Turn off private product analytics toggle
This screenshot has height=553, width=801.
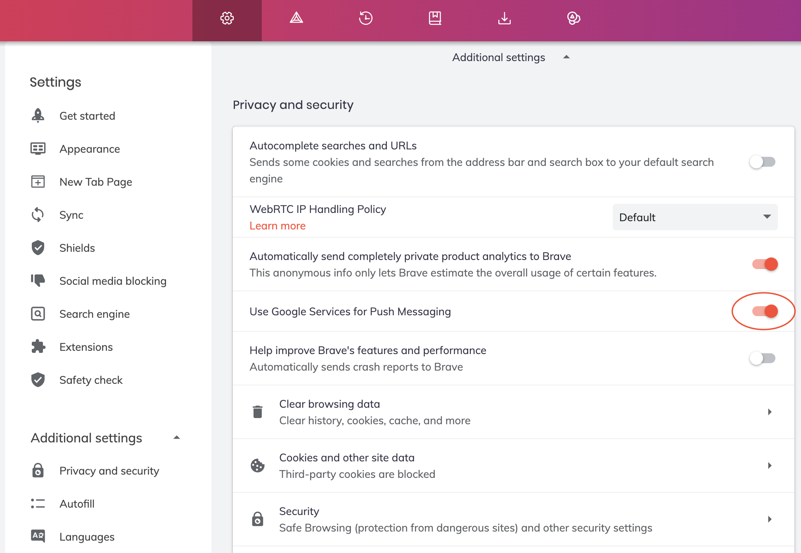(765, 264)
